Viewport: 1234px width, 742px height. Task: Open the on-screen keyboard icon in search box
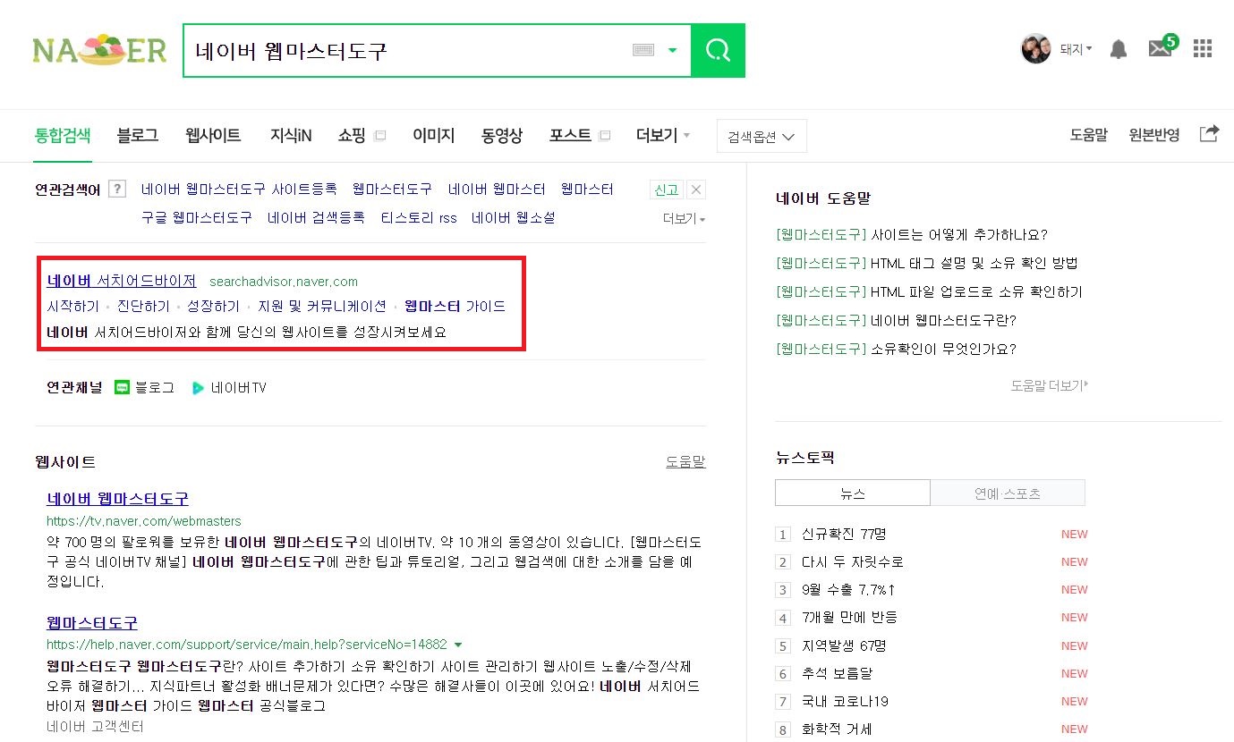pyautogui.click(x=643, y=50)
